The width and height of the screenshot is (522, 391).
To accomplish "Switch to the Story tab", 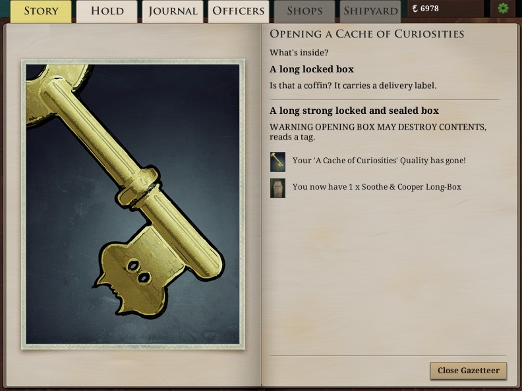I will pyautogui.click(x=41, y=11).
